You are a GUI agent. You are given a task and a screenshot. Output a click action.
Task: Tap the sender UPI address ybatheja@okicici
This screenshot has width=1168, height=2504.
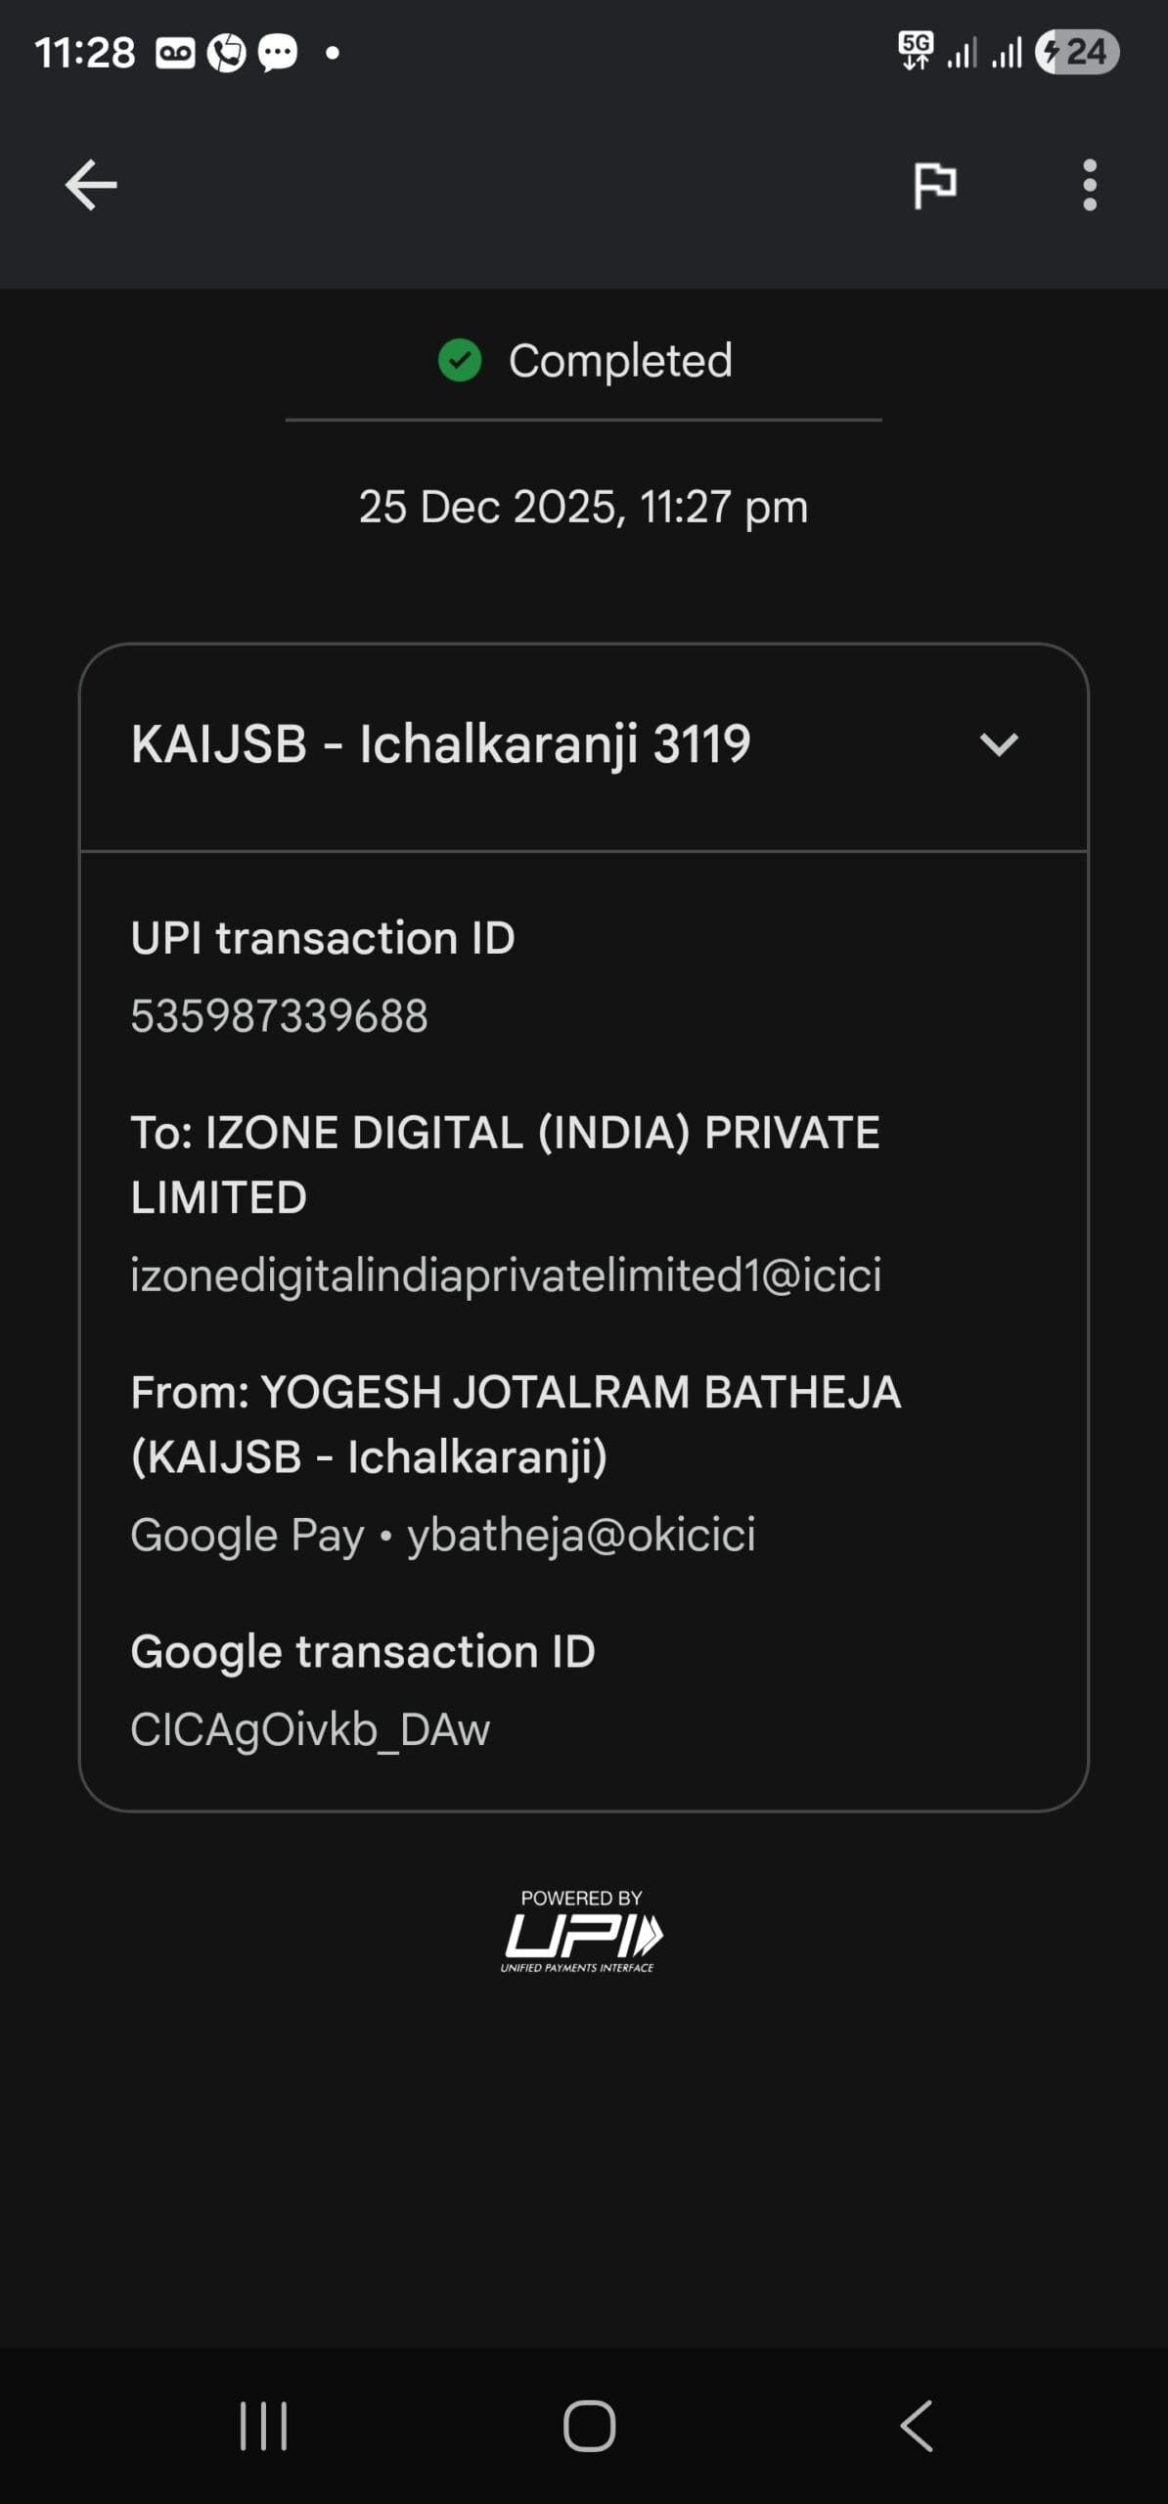pyautogui.click(x=581, y=1534)
